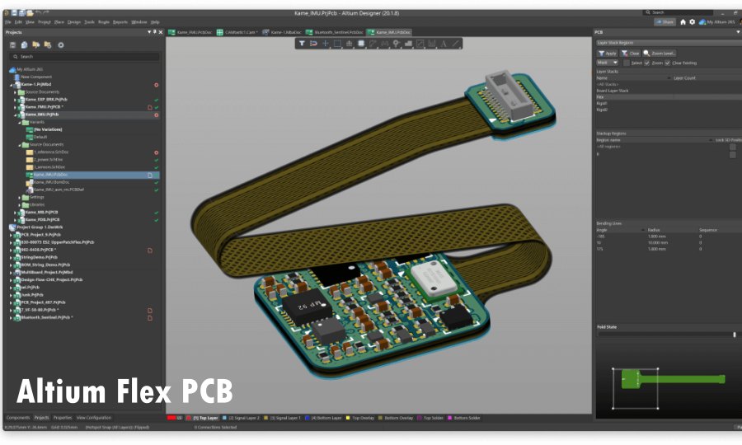Click the Share button at top right
Viewport: 742px width, 445px height.
click(x=665, y=21)
